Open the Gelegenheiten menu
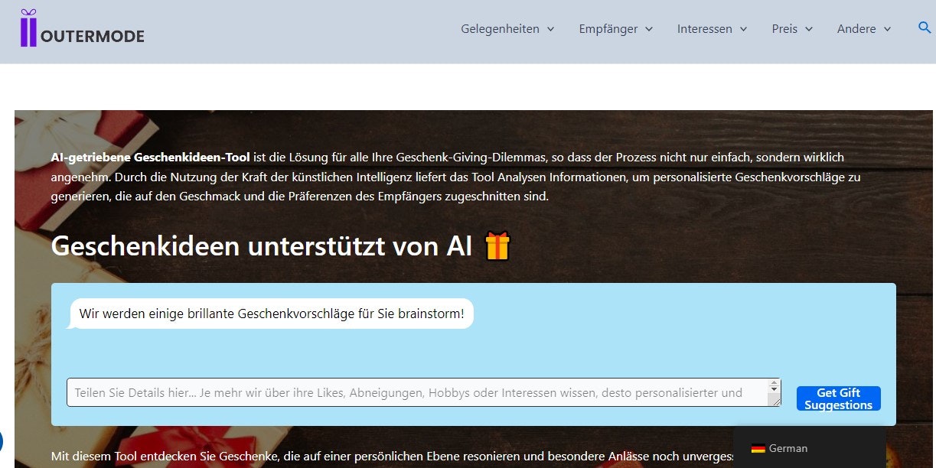This screenshot has width=936, height=468. point(507,29)
